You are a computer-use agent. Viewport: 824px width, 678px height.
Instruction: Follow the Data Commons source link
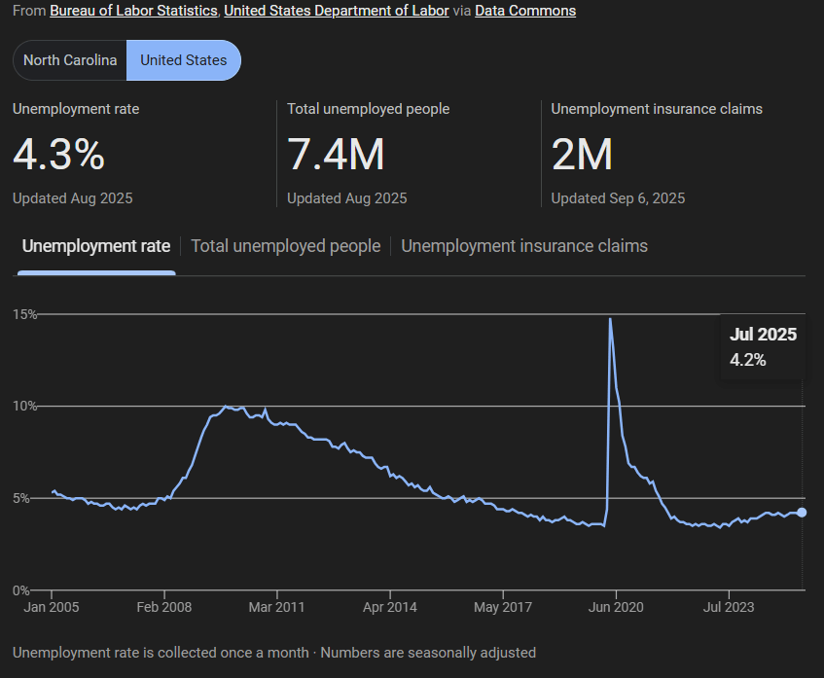(525, 11)
